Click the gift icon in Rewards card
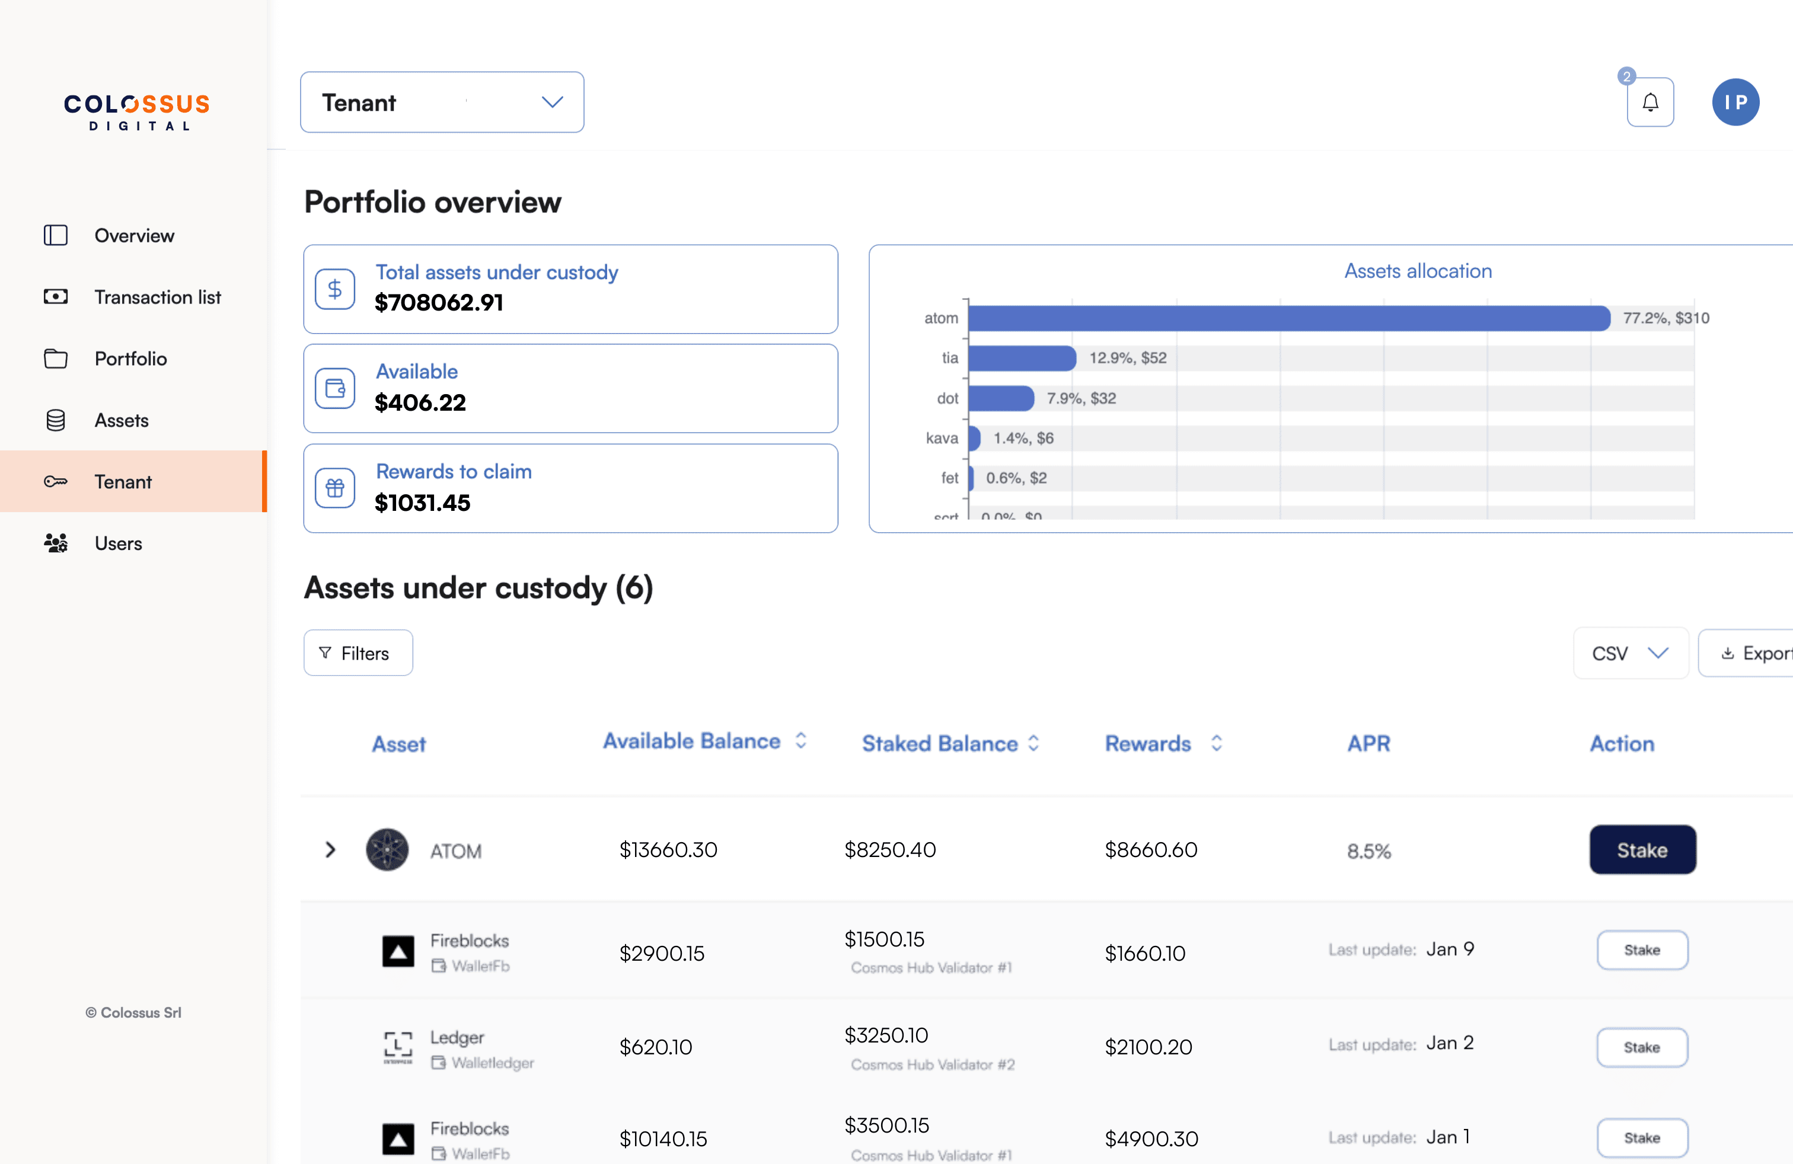Screen dimensions: 1793x1164 (x=335, y=488)
